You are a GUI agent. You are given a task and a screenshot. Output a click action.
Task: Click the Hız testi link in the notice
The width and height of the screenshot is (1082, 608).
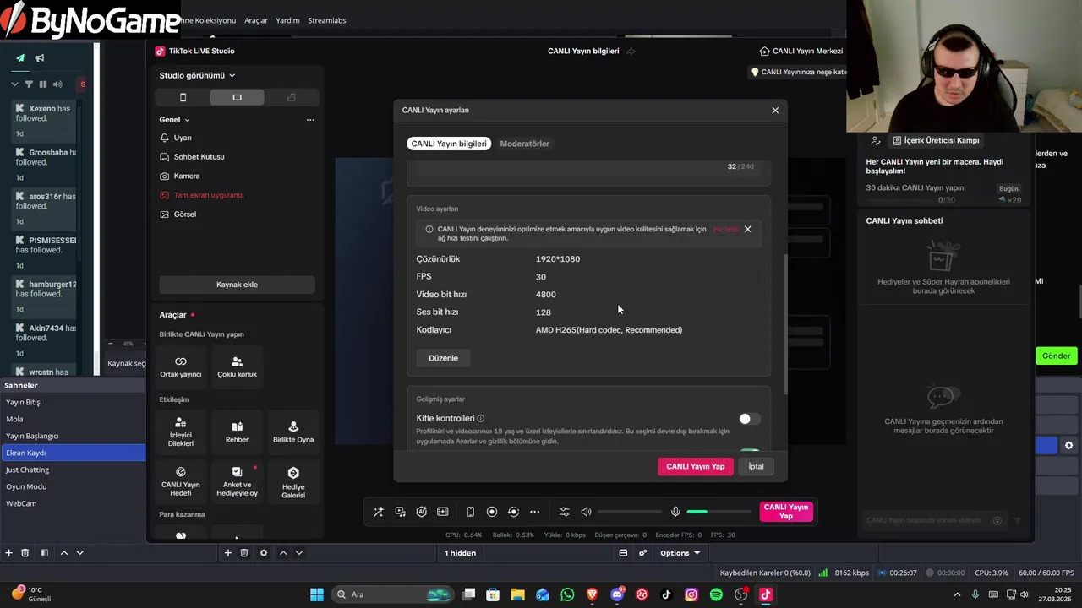point(725,229)
